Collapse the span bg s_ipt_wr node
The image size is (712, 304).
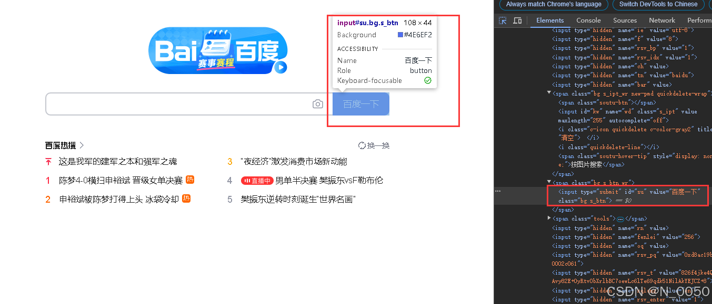point(550,93)
